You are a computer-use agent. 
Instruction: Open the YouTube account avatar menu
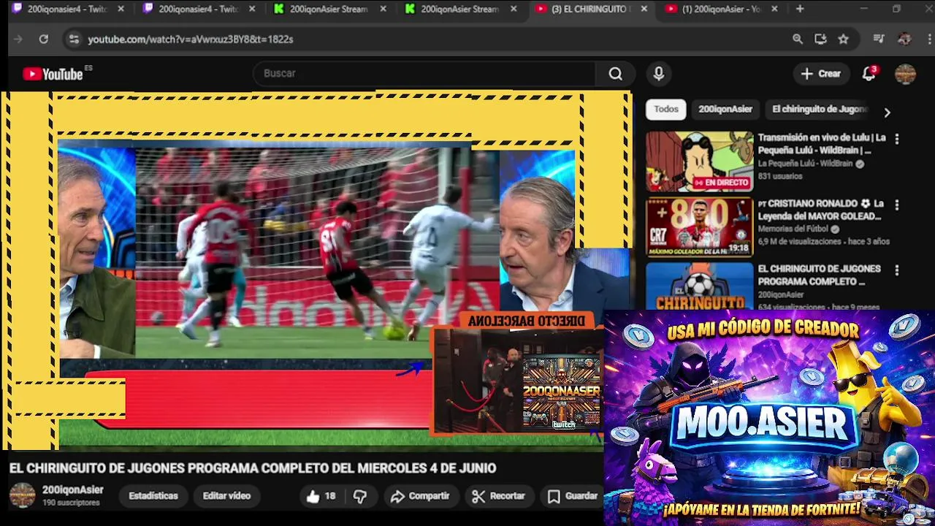(x=905, y=74)
